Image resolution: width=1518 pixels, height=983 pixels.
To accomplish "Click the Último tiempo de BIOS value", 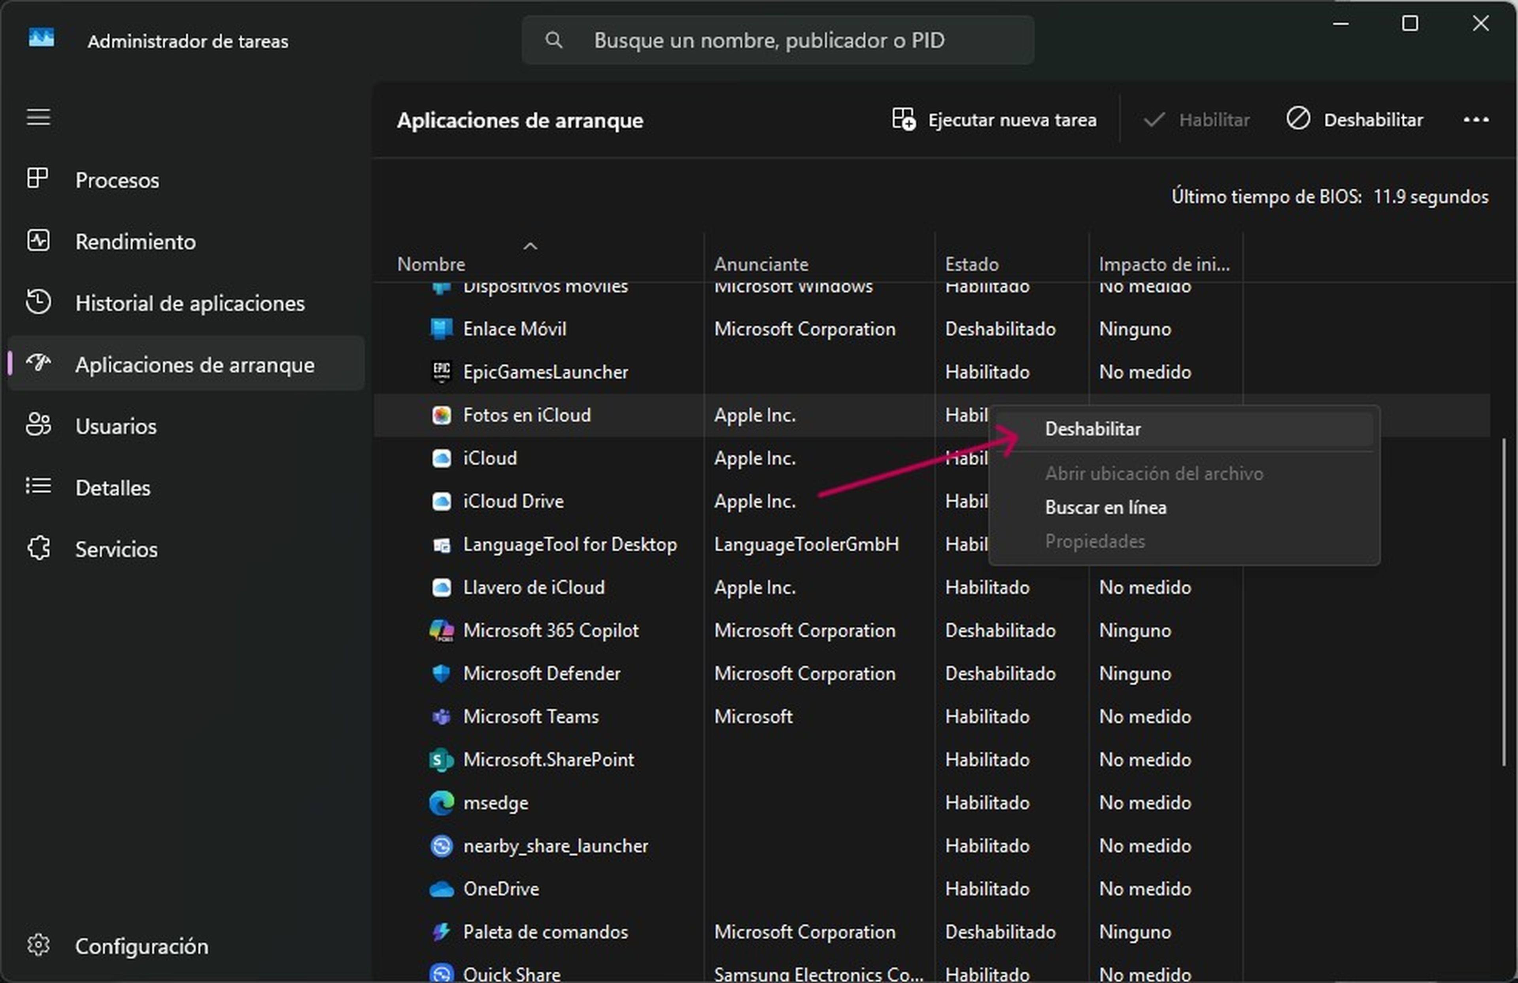I will 1431,197.
